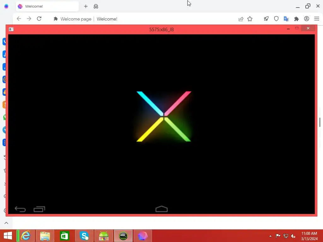
Task: Select the "Welcome!" browser tab
Action: tap(47, 6)
